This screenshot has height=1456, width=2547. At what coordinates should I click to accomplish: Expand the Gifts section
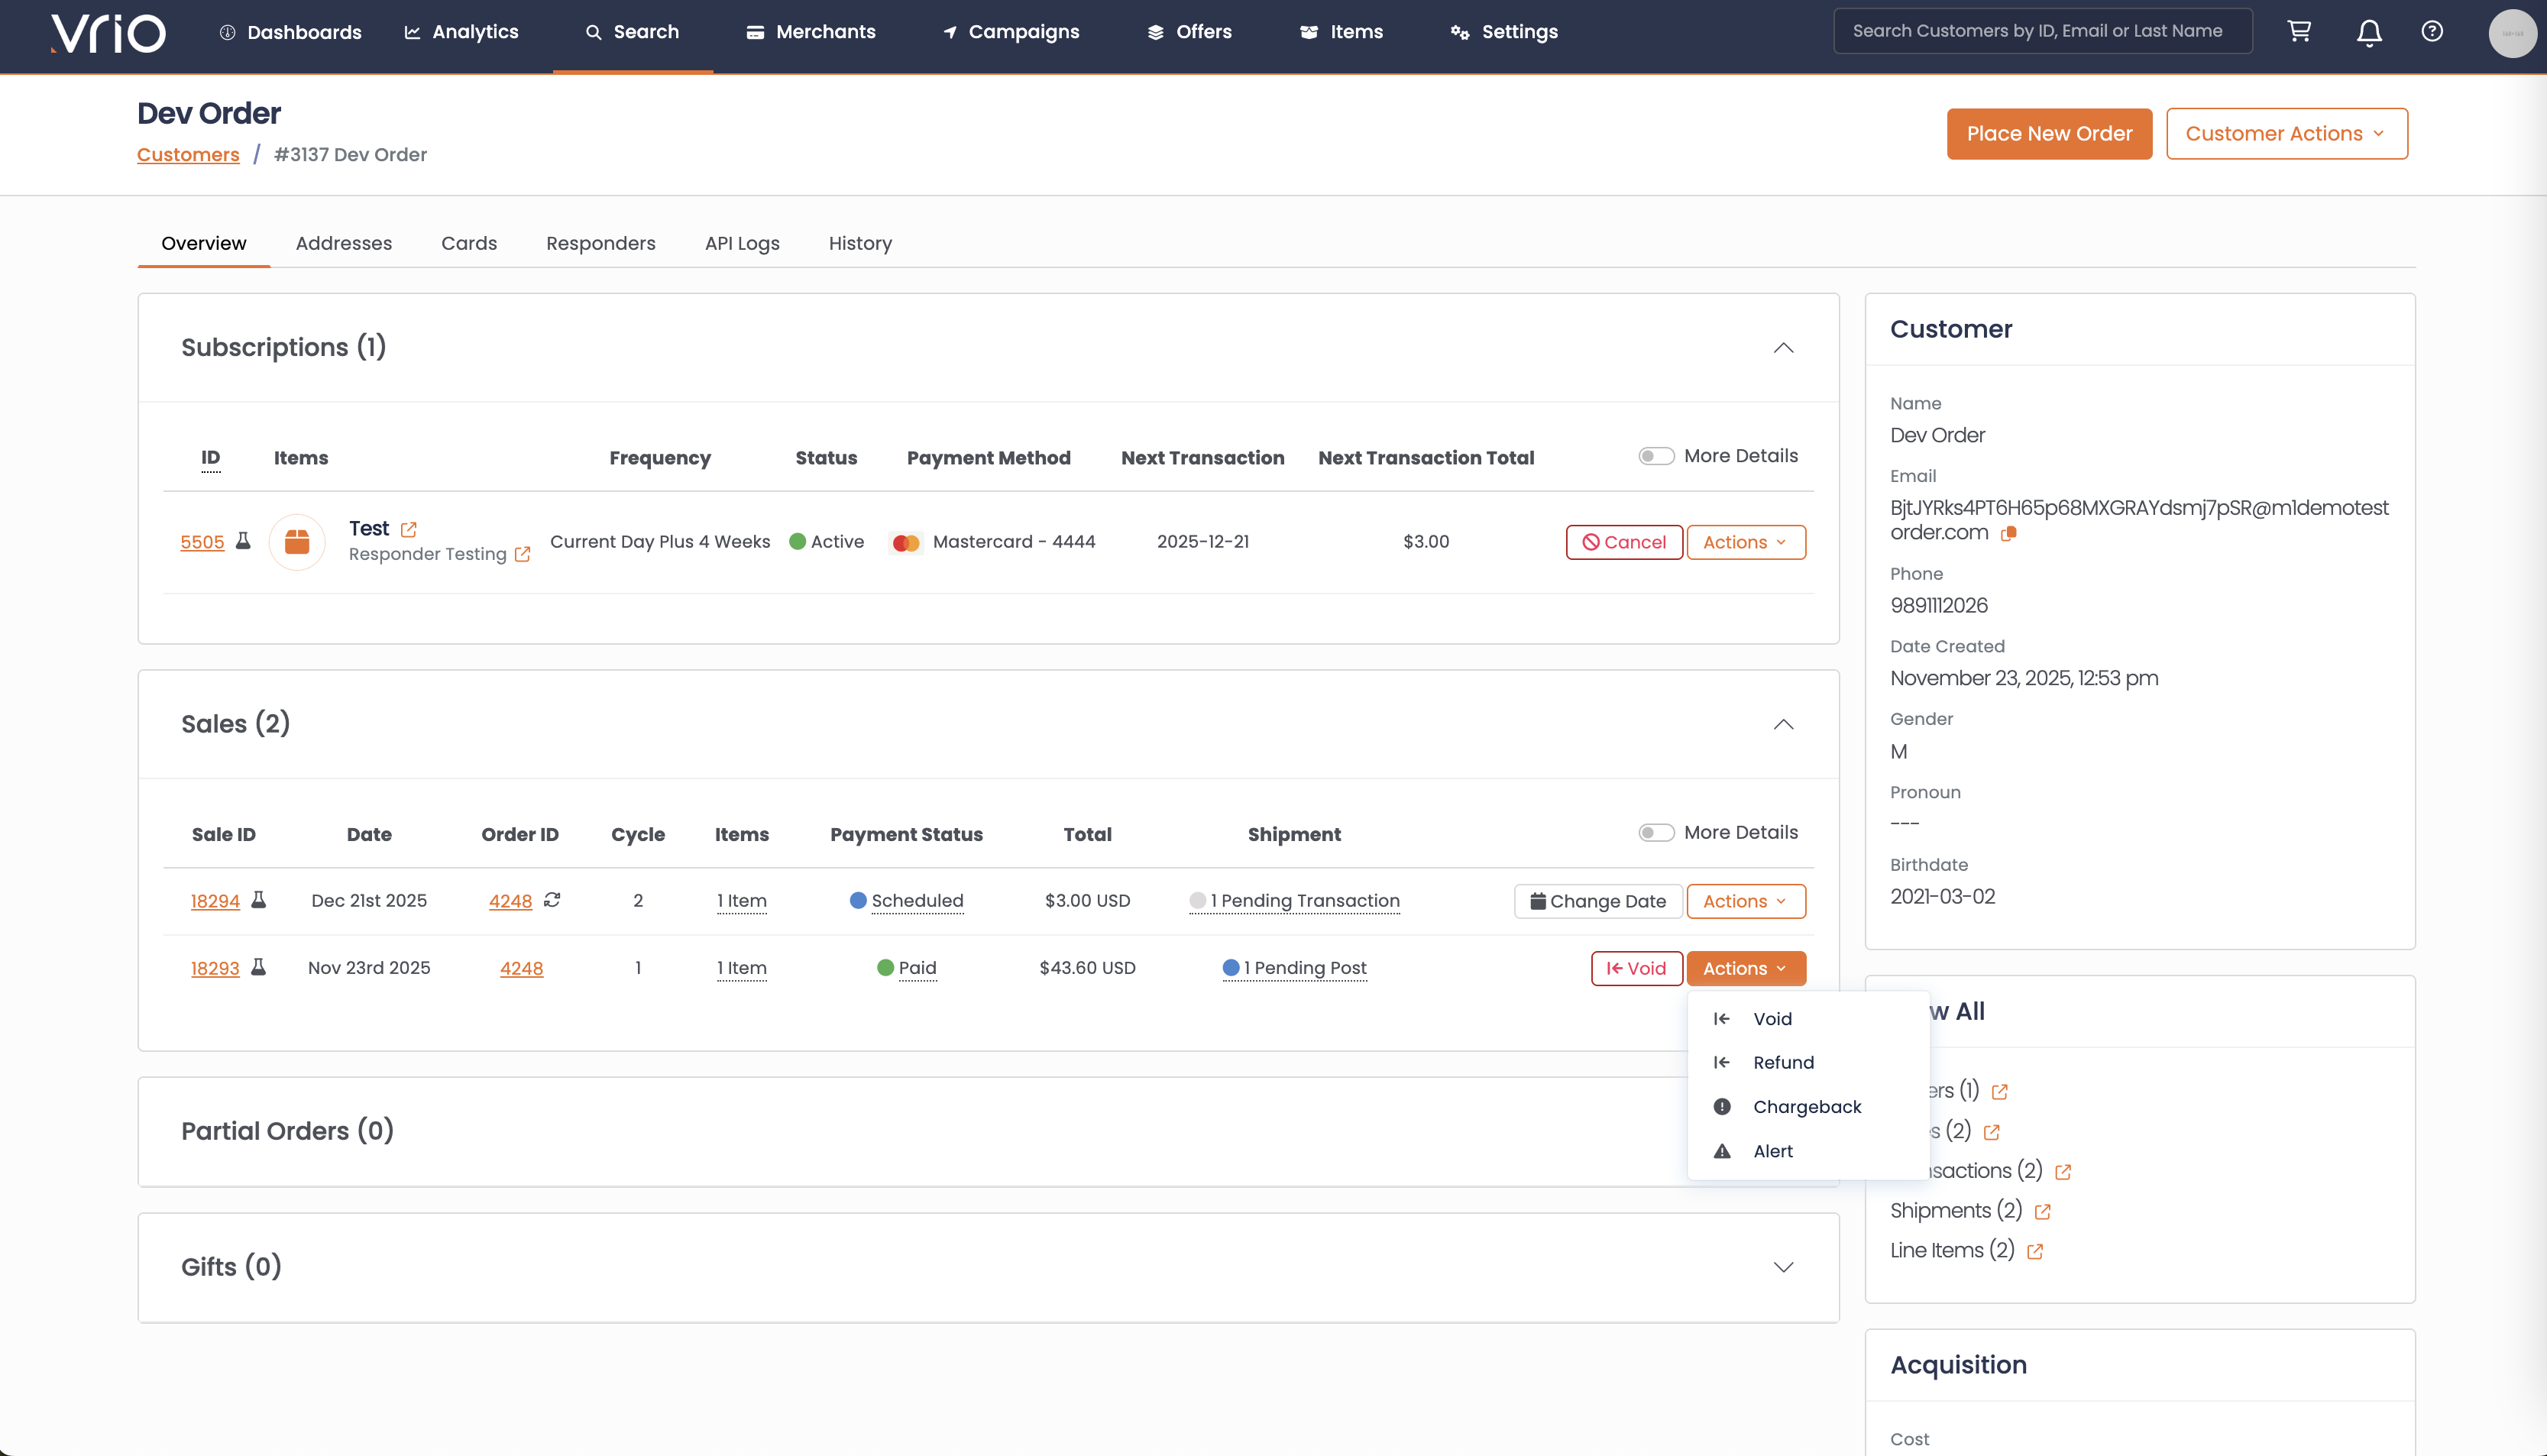[1783, 1267]
